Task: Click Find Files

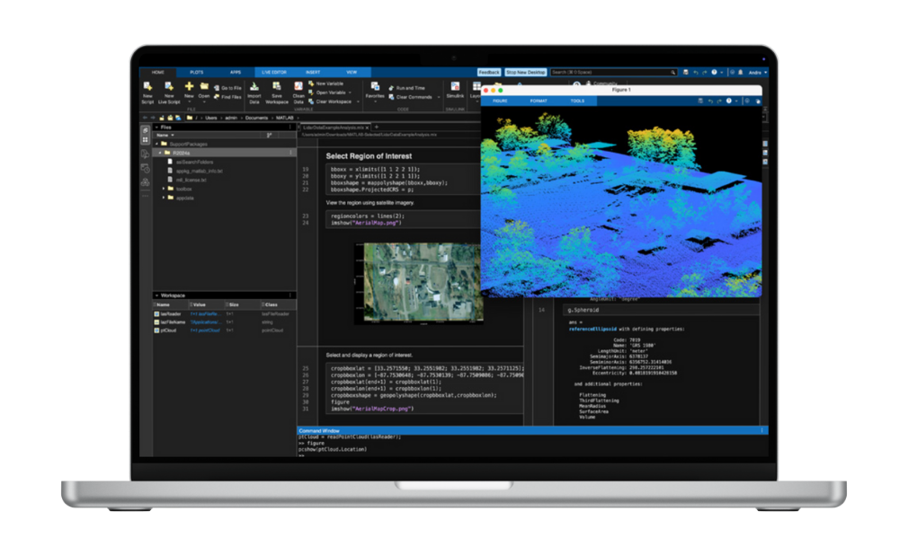Action: coord(227,97)
